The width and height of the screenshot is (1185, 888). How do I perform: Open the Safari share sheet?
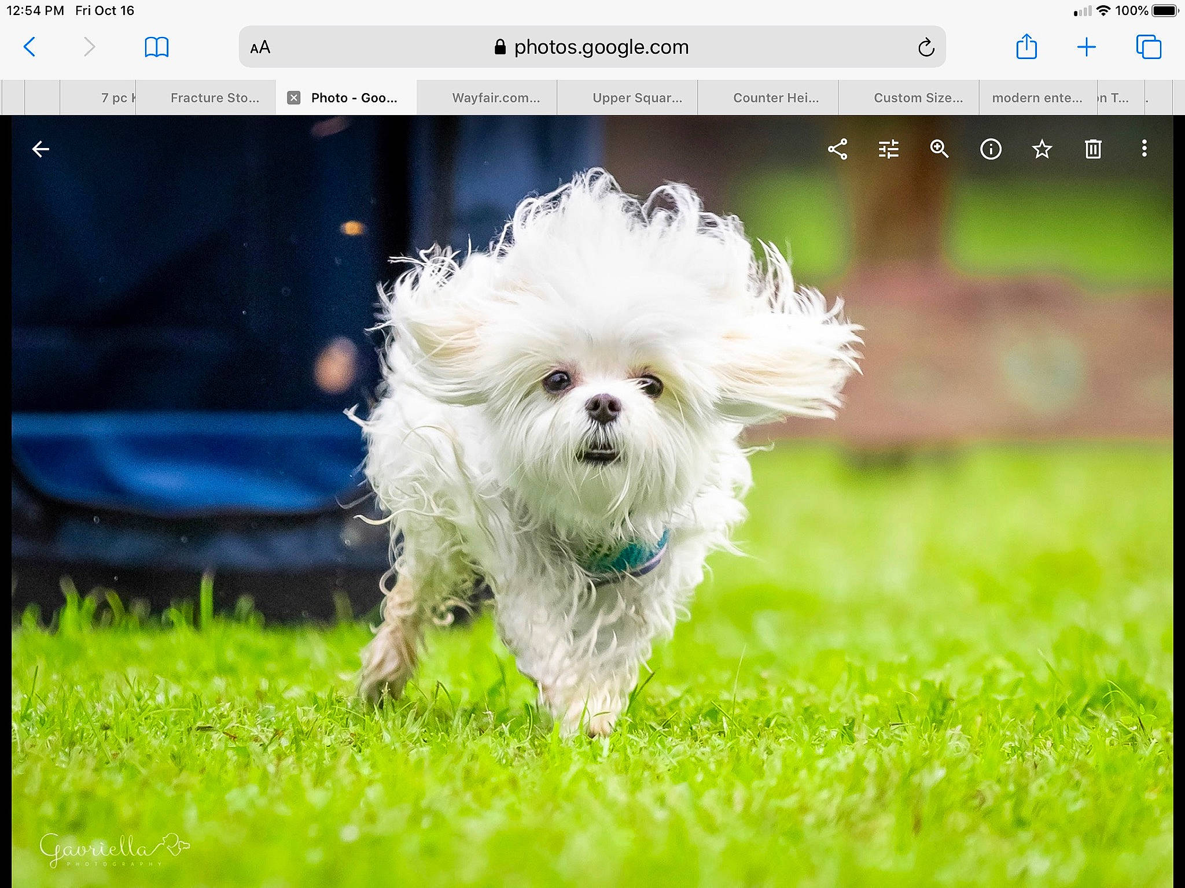pos(1027,47)
